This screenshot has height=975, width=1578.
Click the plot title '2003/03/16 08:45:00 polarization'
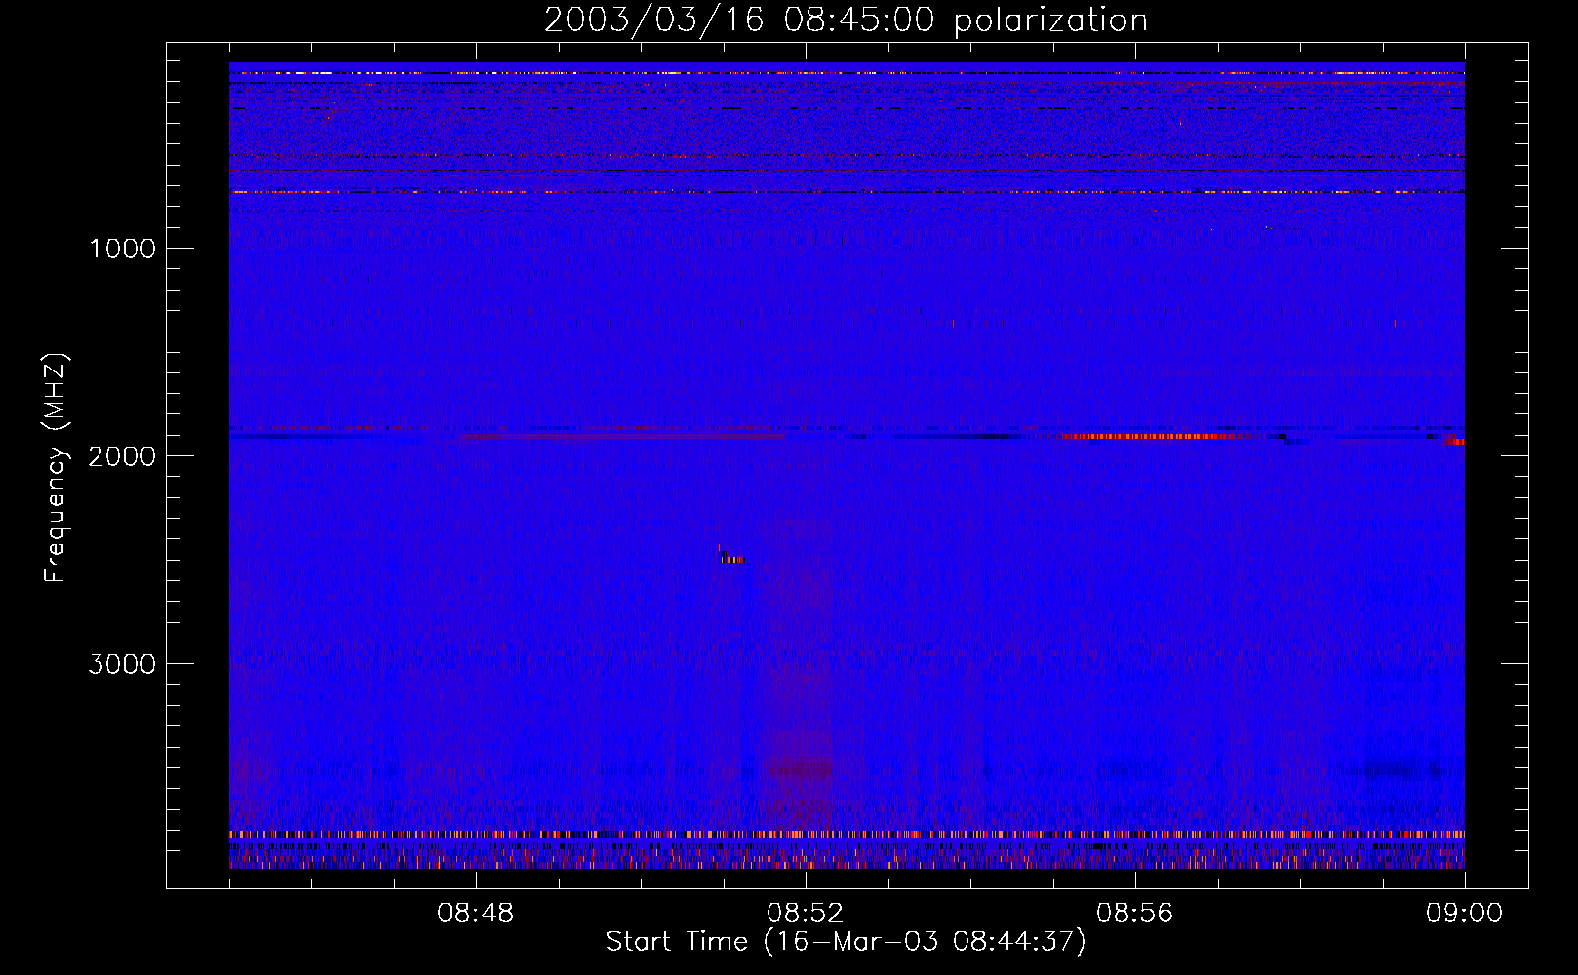846,20
